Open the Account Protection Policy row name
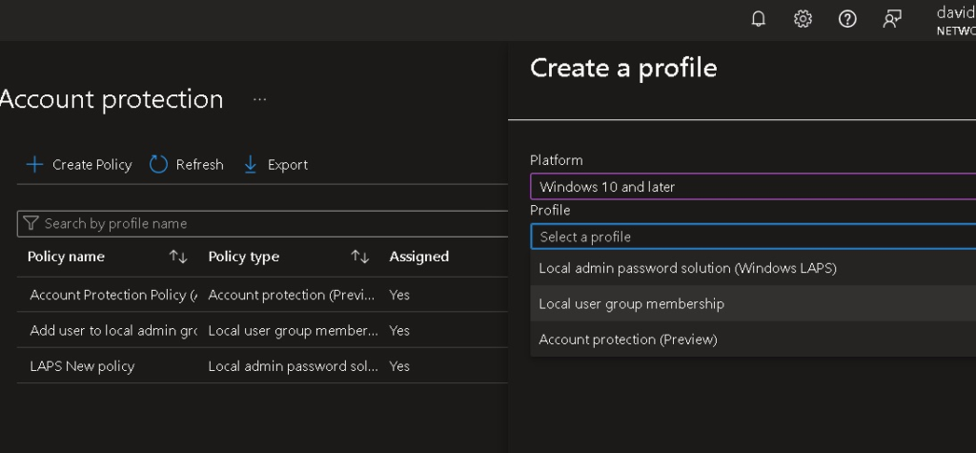This screenshot has width=976, height=453. coord(113,295)
